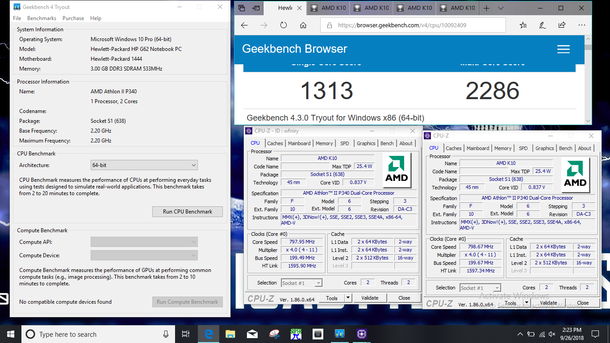Open Socket #1 dropdown in CPU-Z wfniry window
Image resolution: width=610 pixels, height=343 pixels.
coord(301,283)
